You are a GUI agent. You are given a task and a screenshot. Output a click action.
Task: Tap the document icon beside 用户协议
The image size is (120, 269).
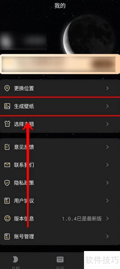click(7, 201)
